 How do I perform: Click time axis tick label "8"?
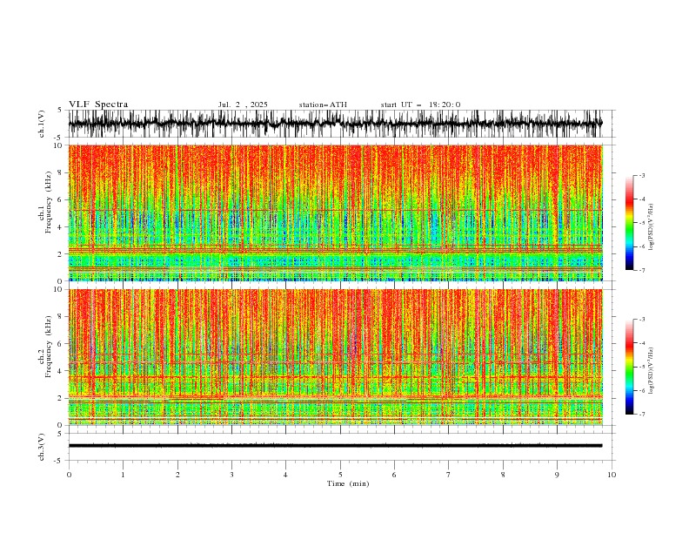coord(503,475)
